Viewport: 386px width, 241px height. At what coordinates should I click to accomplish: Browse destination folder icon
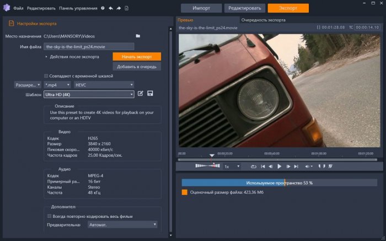click(x=138, y=36)
